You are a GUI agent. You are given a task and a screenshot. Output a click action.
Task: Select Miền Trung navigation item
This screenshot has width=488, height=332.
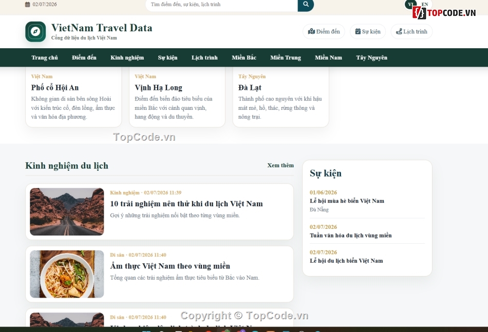(x=286, y=57)
